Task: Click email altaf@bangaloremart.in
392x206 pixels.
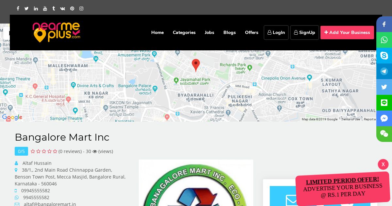Action: 50,204
